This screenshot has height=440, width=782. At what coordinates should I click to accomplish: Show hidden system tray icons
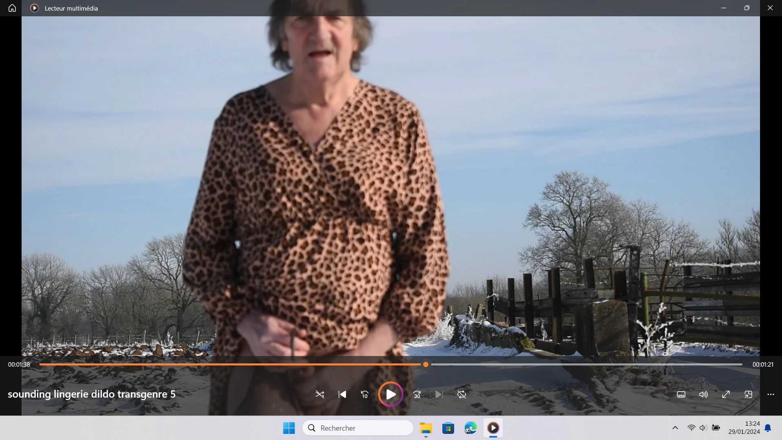pyautogui.click(x=675, y=428)
